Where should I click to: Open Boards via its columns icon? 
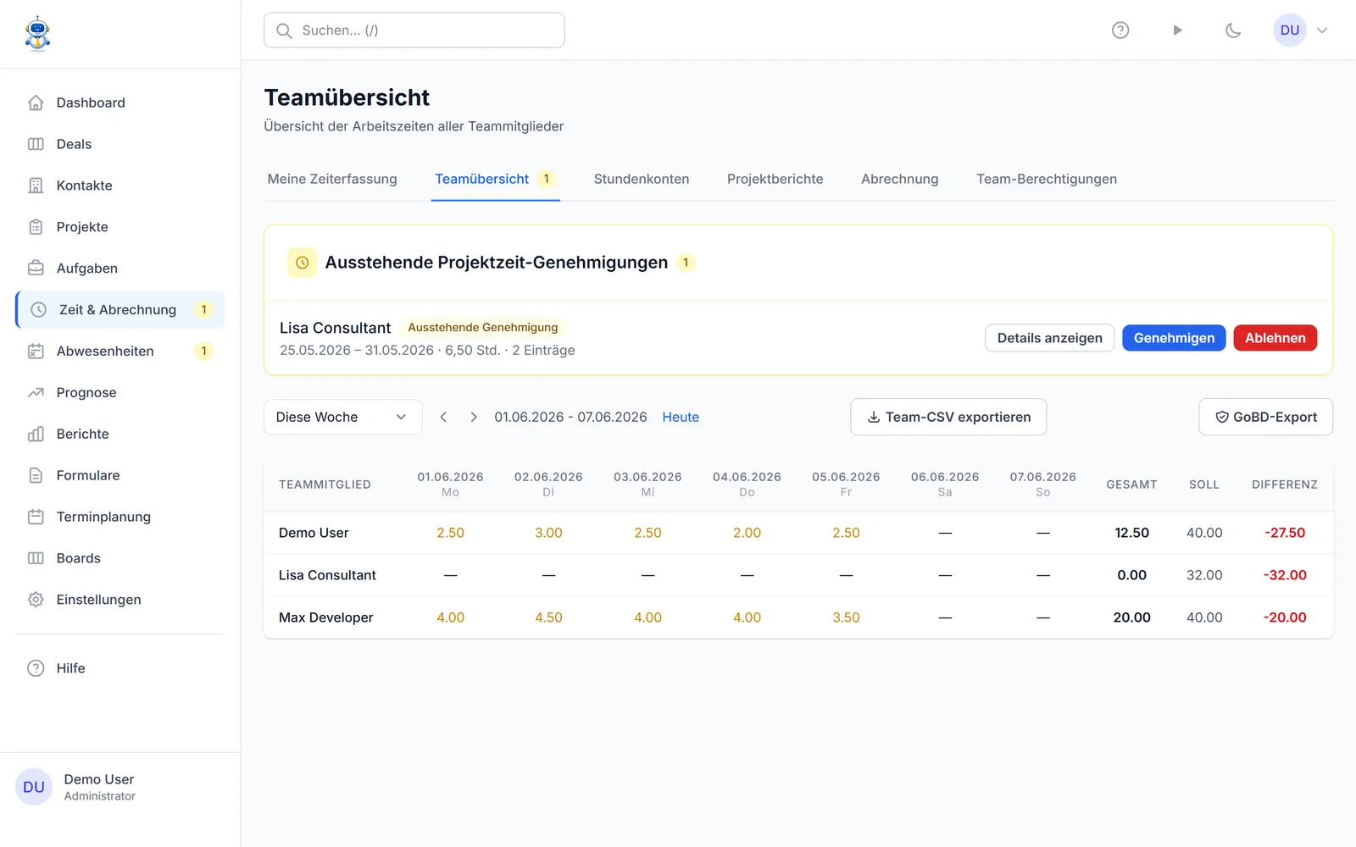coord(36,558)
